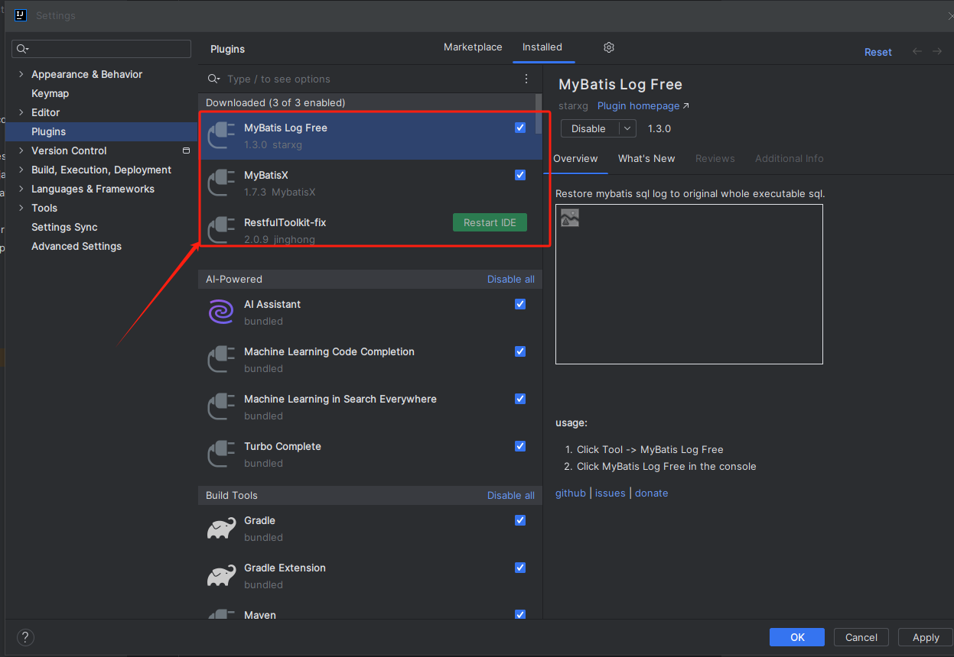Click Disable all for AI-Powered plugins

pyautogui.click(x=511, y=279)
